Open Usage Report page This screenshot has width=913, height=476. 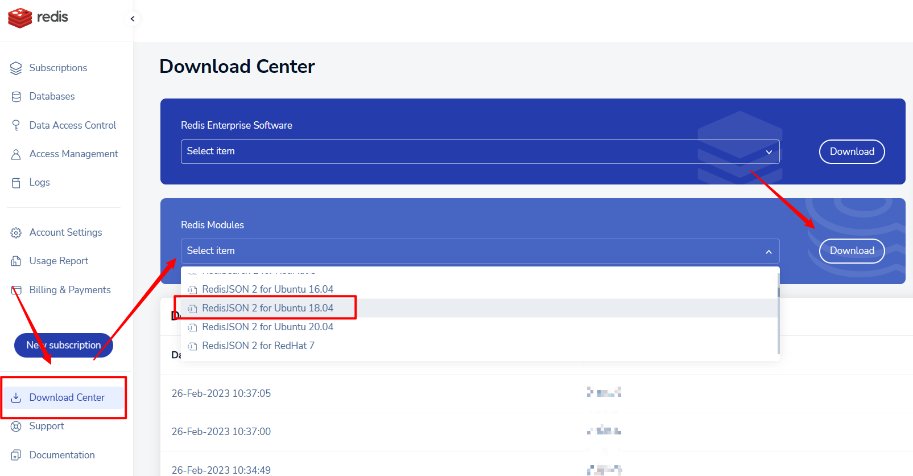pos(59,261)
